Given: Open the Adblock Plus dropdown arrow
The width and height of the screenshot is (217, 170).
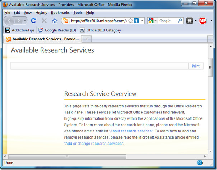Looking at the screenshot, I should (211, 21).
